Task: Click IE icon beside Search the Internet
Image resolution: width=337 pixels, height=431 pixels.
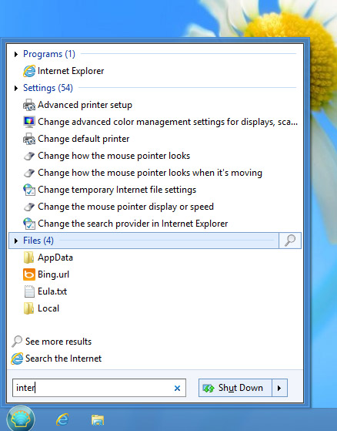Action: click(17, 359)
